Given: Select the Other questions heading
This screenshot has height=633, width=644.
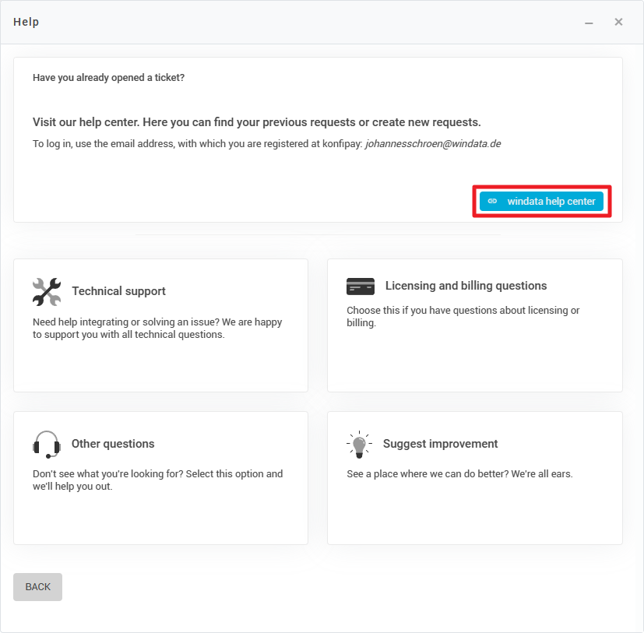Looking at the screenshot, I should tap(113, 444).
